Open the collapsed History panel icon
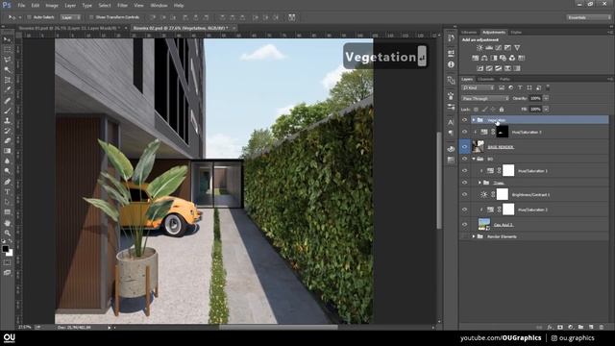 click(x=451, y=38)
